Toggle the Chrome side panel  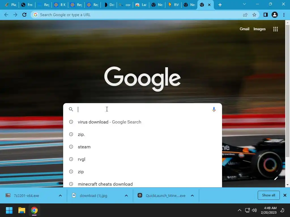tap(266, 15)
